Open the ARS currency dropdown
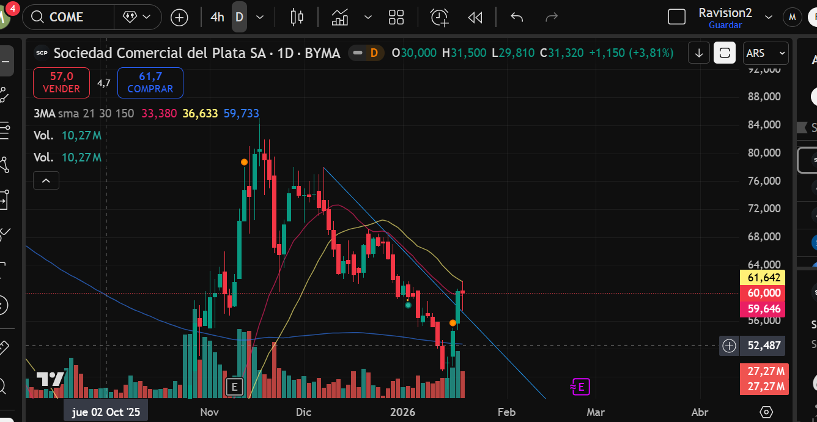817x422 pixels. coord(765,53)
